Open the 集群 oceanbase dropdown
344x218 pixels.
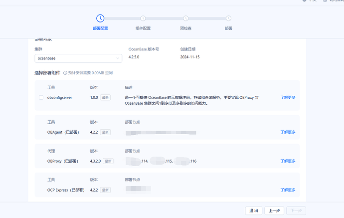click(78, 58)
